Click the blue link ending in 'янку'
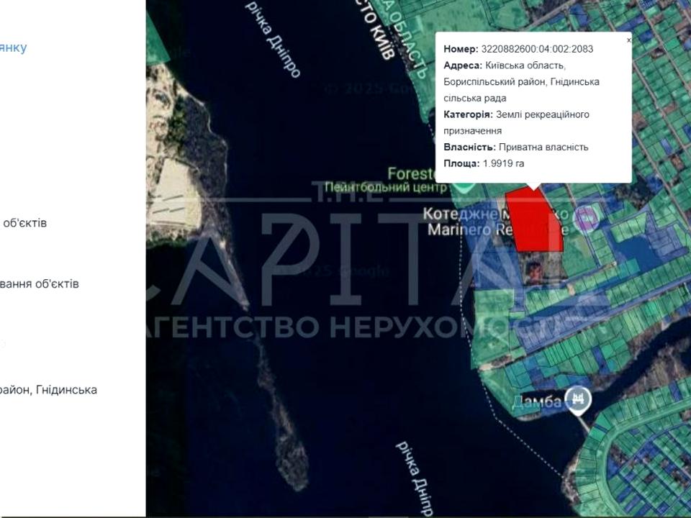The height and width of the screenshot is (518, 691). click(13, 47)
